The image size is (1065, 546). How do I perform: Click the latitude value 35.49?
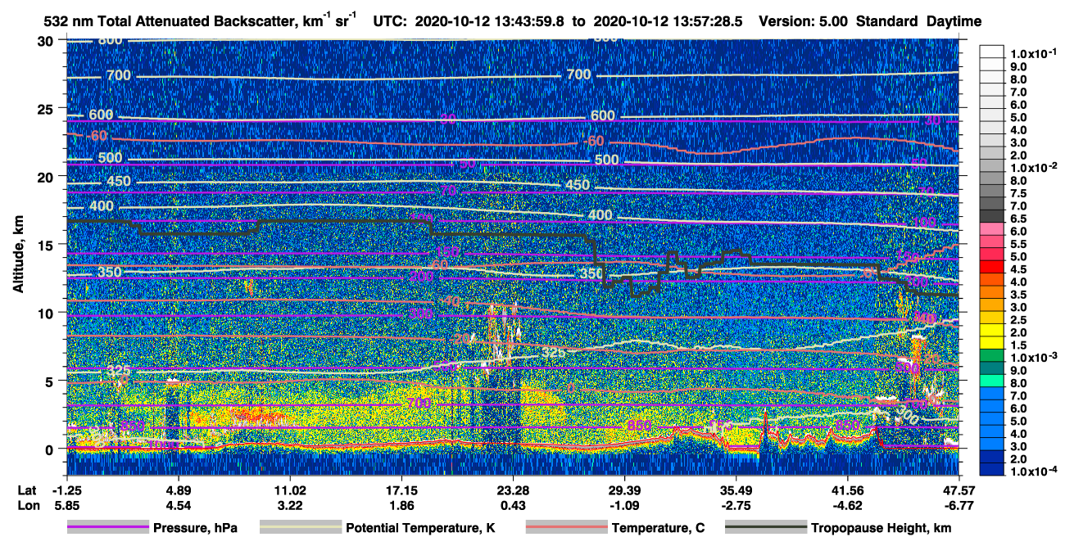pyautogui.click(x=736, y=490)
